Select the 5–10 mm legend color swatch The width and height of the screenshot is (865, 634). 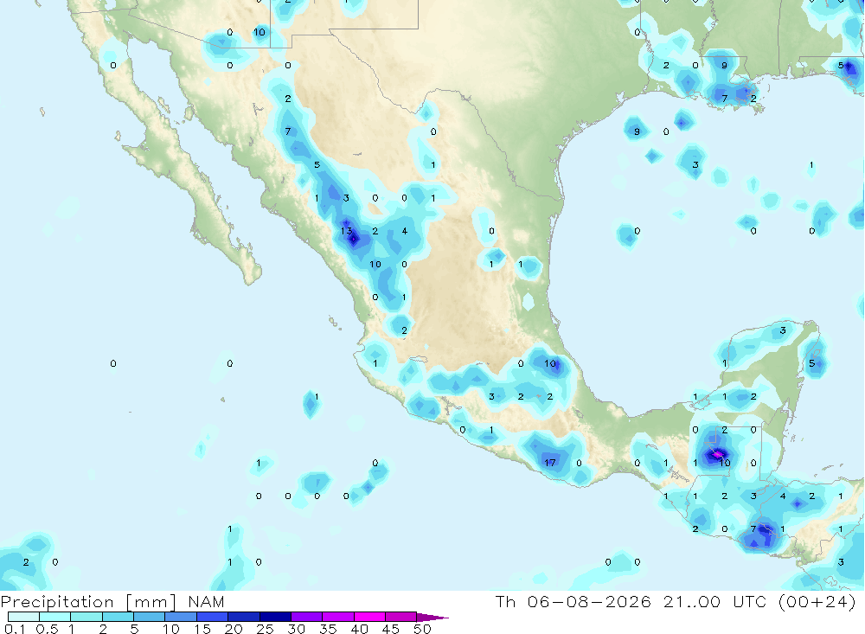149,617
